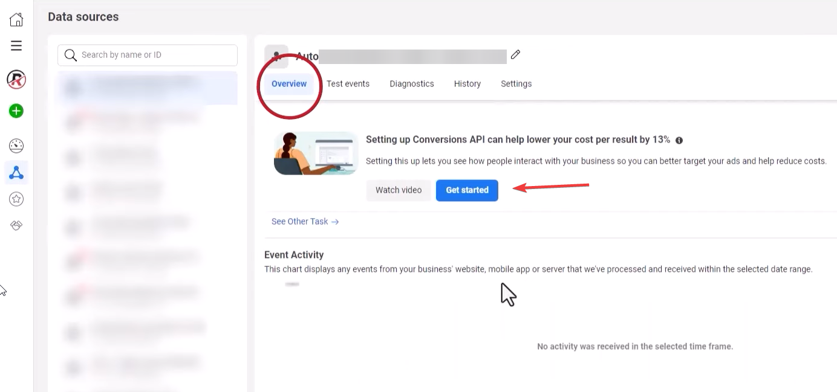Select the Data sources triangle icon

16,173
